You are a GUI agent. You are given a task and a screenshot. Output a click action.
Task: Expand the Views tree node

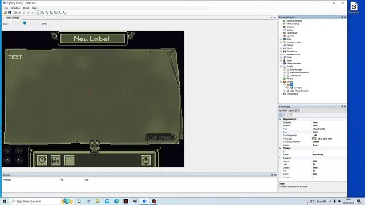pyautogui.click(x=281, y=48)
